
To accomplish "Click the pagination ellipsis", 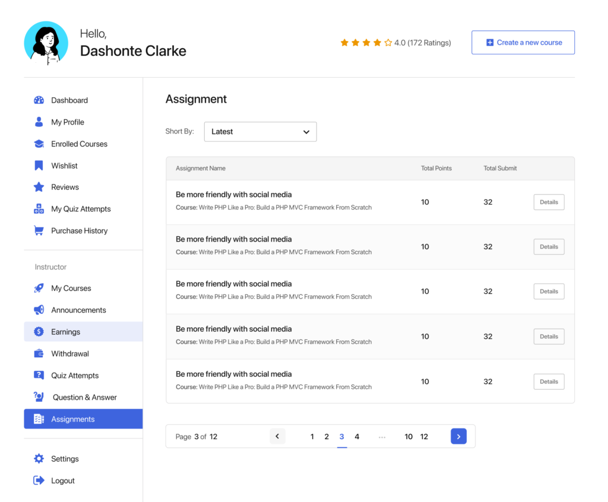I will (382, 437).
